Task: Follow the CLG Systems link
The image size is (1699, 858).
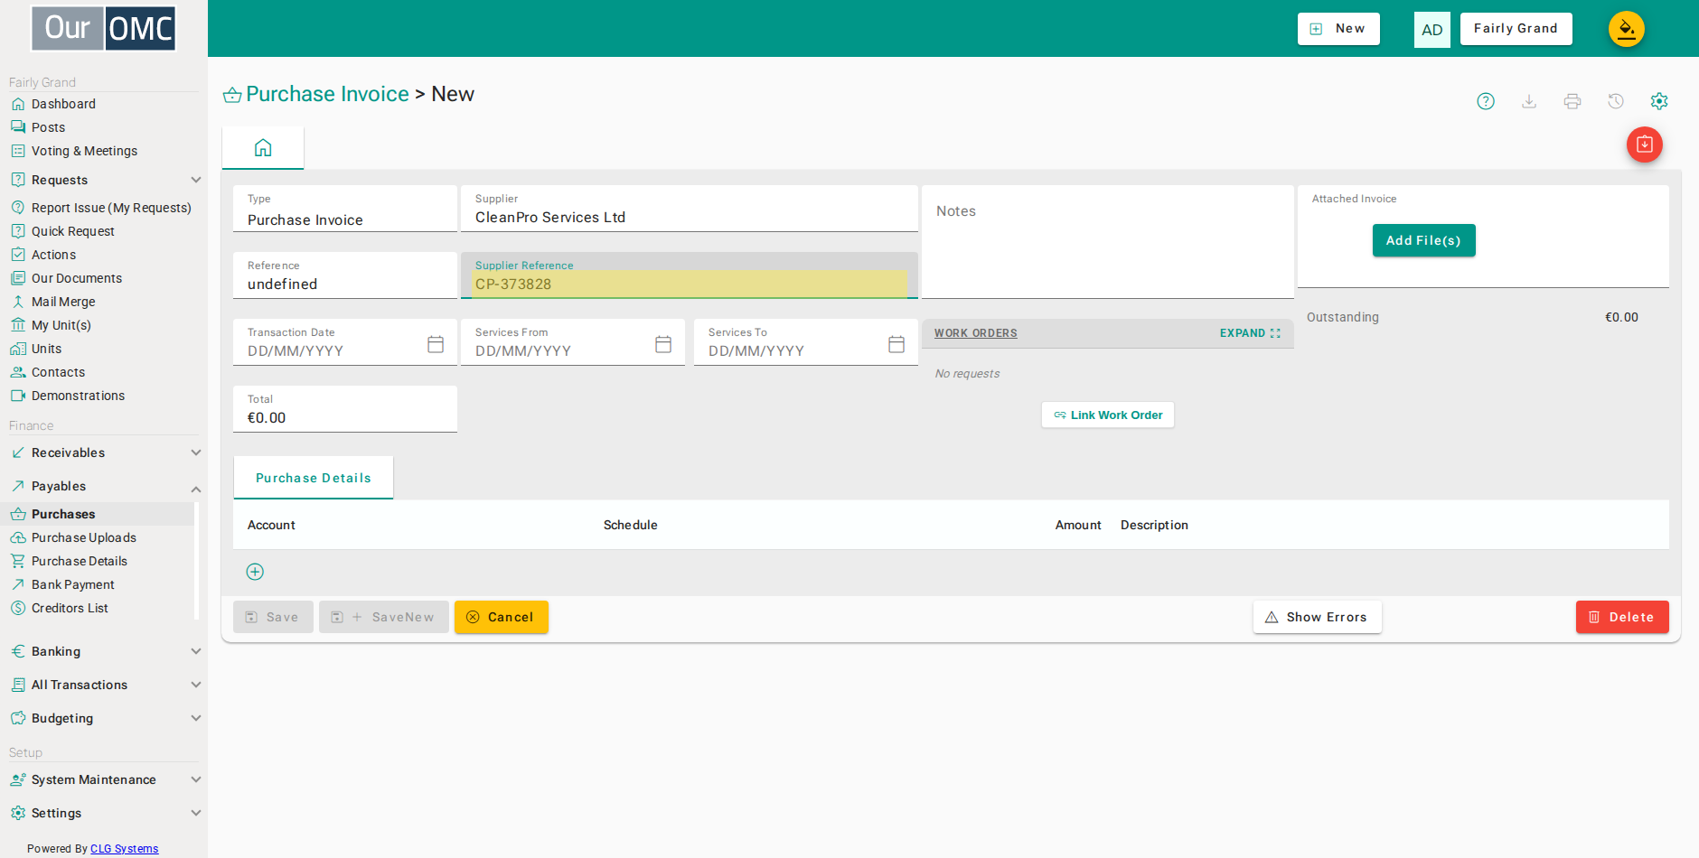Action: [124, 849]
